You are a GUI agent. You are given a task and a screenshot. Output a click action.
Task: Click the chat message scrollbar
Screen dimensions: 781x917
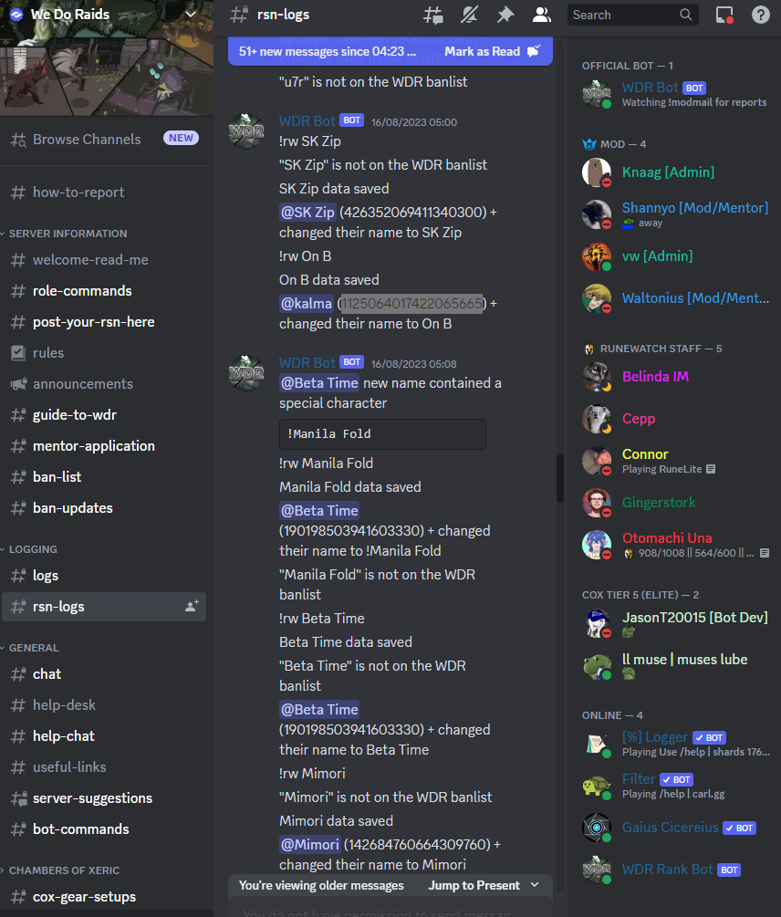pos(560,478)
